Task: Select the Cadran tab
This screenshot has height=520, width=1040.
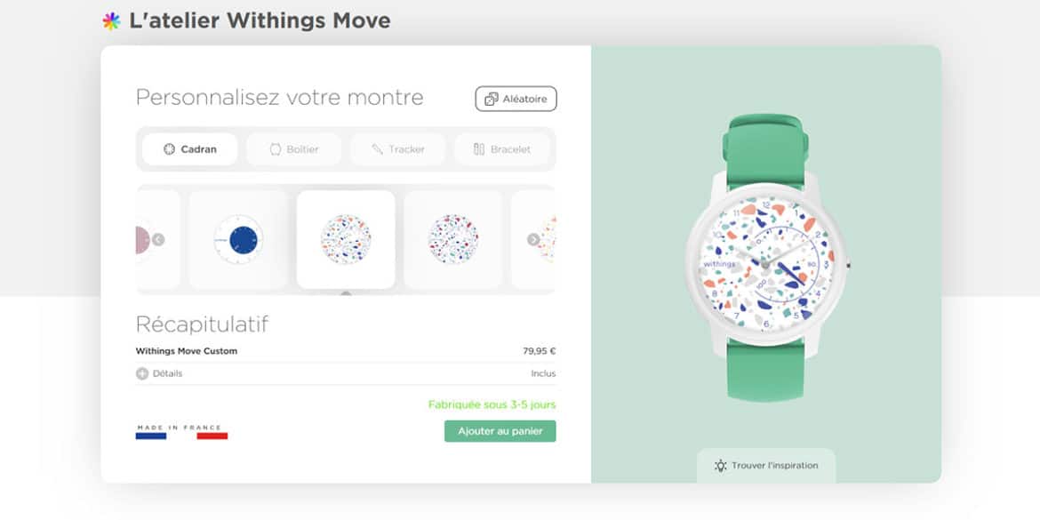Action: click(x=189, y=149)
